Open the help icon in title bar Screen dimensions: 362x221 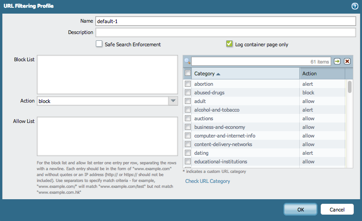355,6
